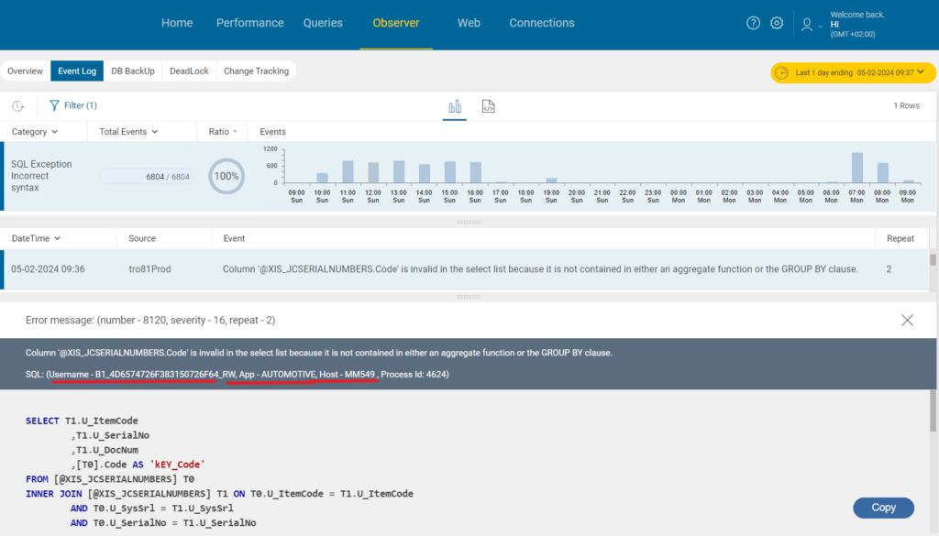Click the event list scrollbar
The width and height of the screenshot is (939, 536).
(x=933, y=259)
